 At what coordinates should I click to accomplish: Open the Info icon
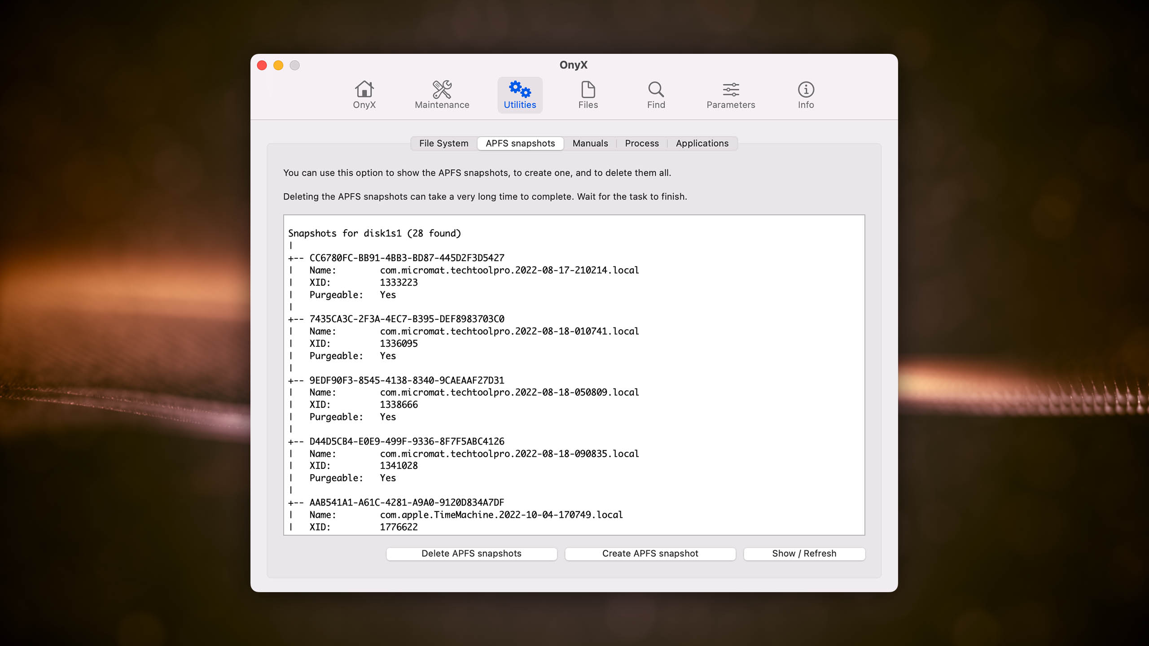pyautogui.click(x=806, y=95)
